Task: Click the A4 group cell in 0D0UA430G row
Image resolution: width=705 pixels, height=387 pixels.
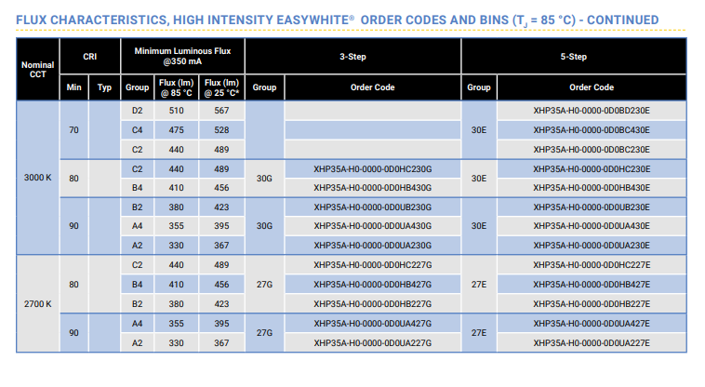Action: [x=137, y=226]
